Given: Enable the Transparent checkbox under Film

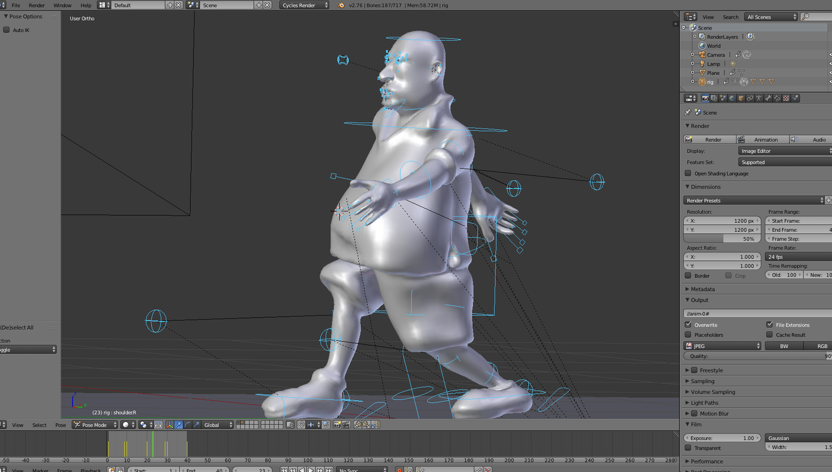Looking at the screenshot, I should point(688,448).
